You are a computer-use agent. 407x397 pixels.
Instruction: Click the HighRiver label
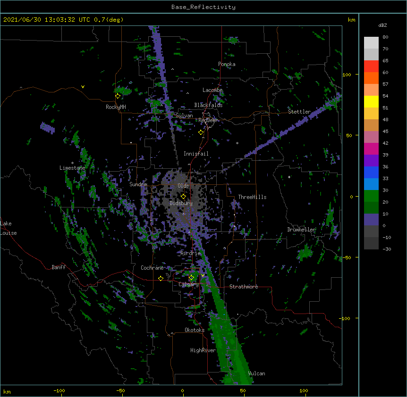tap(203, 350)
